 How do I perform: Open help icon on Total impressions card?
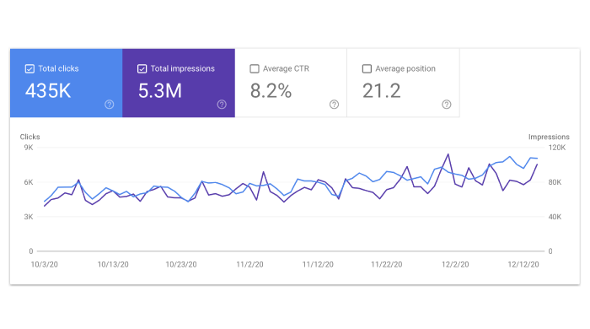click(222, 105)
